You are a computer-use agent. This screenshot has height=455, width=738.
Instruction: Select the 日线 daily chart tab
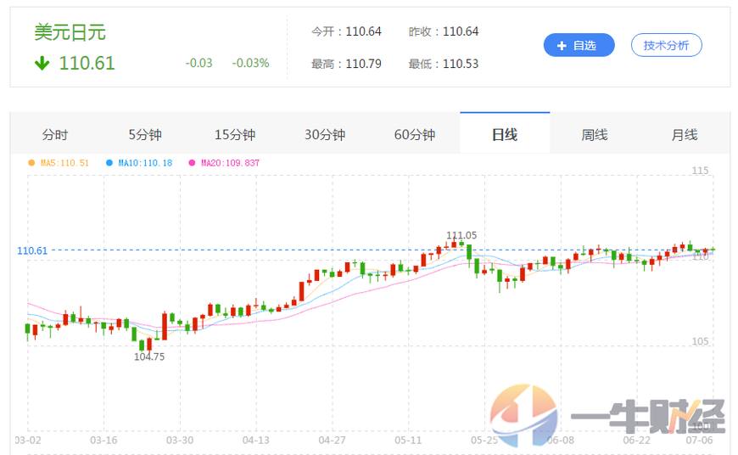pyautogui.click(x=505, y=135)
